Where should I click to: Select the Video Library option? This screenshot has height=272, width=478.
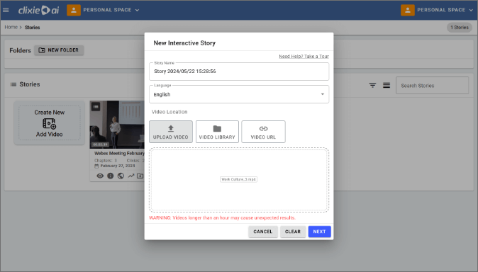217,132
